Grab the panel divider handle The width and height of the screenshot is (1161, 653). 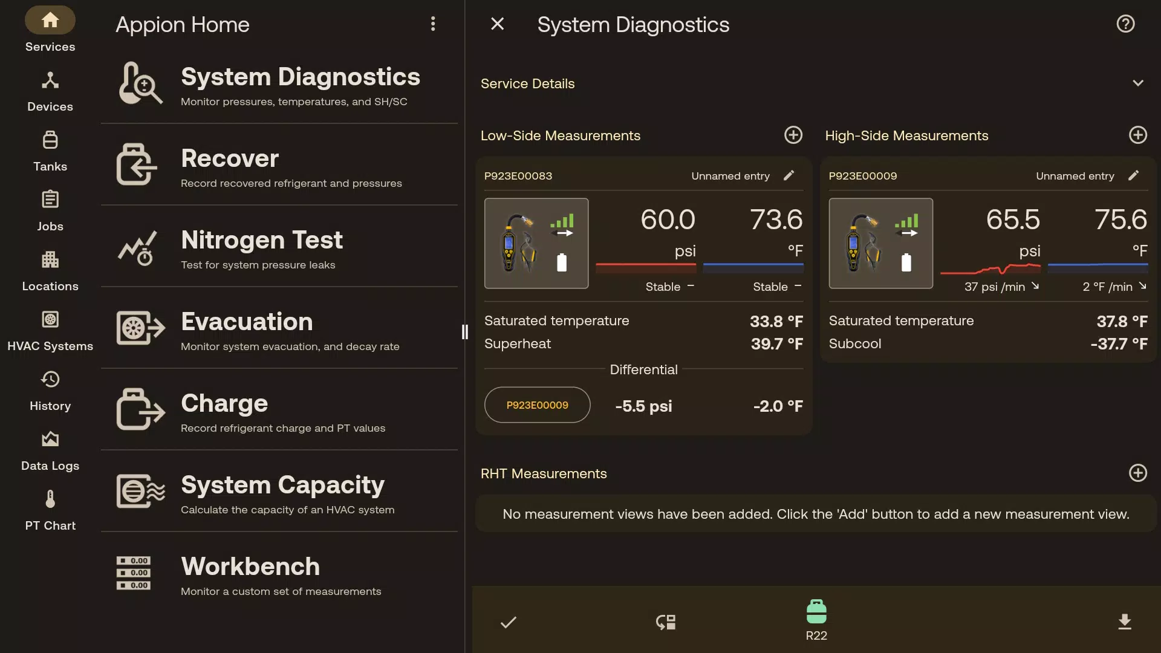click(464, 331)
